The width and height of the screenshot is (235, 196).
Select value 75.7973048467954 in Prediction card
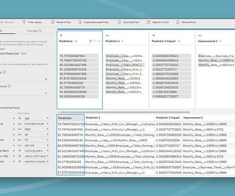[x=79, y=56]
